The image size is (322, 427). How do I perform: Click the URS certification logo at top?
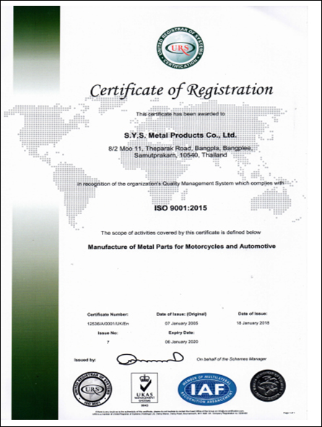pos(180,48)
